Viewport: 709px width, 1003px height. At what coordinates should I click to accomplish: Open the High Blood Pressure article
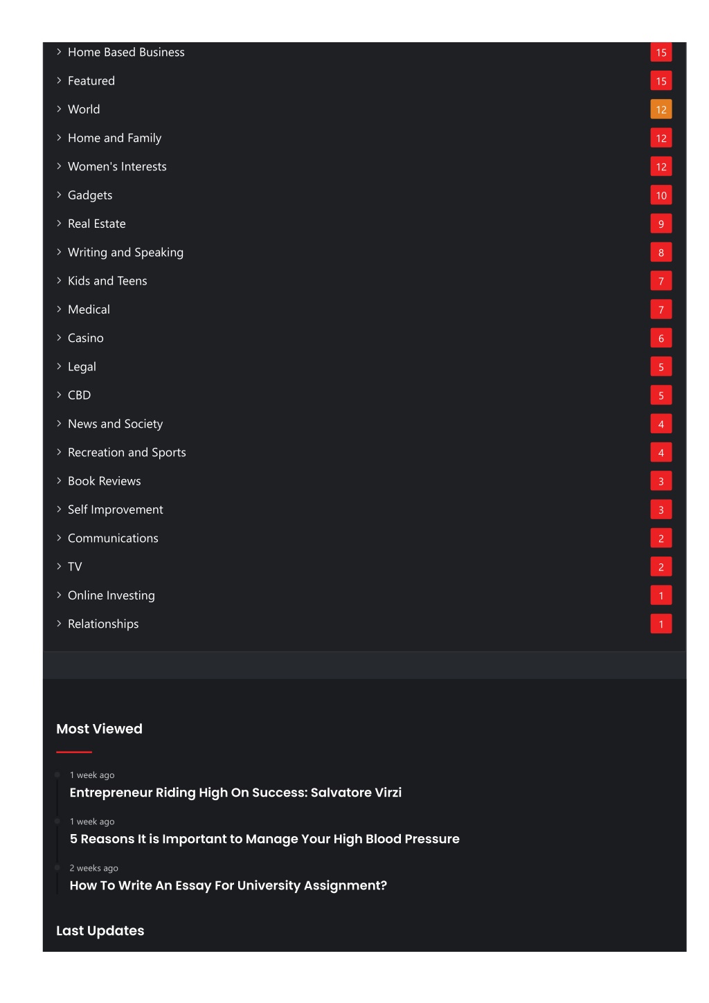point(264,839)
